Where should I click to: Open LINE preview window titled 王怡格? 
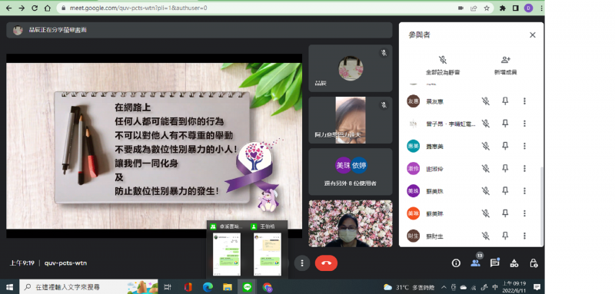(268, 249)
